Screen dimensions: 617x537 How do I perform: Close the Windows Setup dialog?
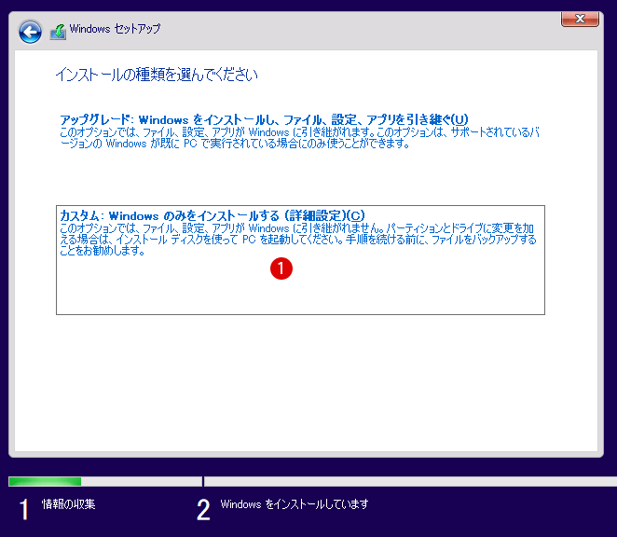tap(580, 19)
